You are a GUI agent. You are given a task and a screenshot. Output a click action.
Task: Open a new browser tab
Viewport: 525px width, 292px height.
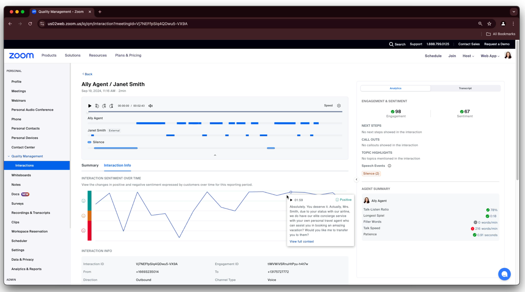(100, 12)
